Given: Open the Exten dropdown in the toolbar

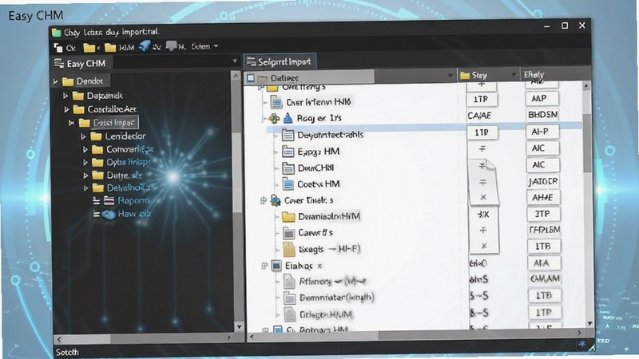Looking at the screenshot, I should click(x=216, y=46).
